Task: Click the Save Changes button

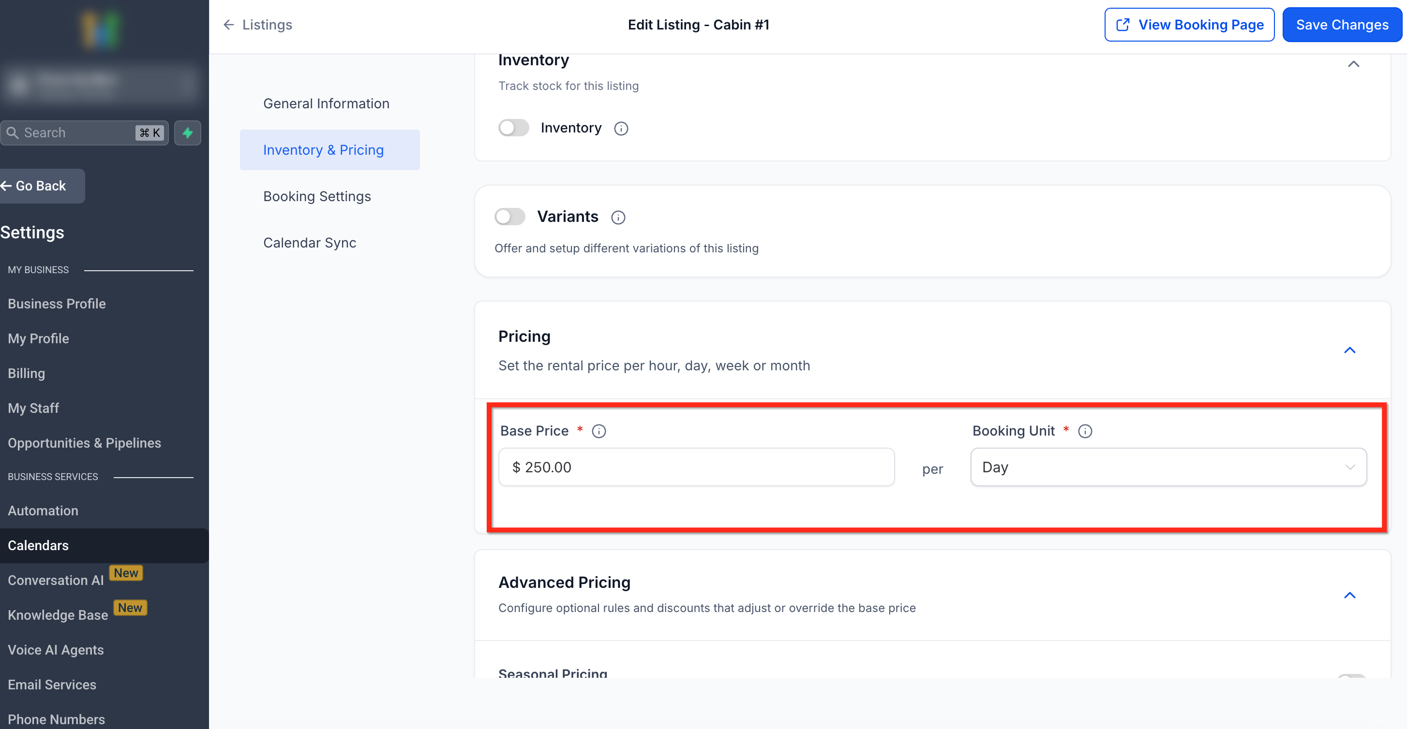Action: (1342, 25)
